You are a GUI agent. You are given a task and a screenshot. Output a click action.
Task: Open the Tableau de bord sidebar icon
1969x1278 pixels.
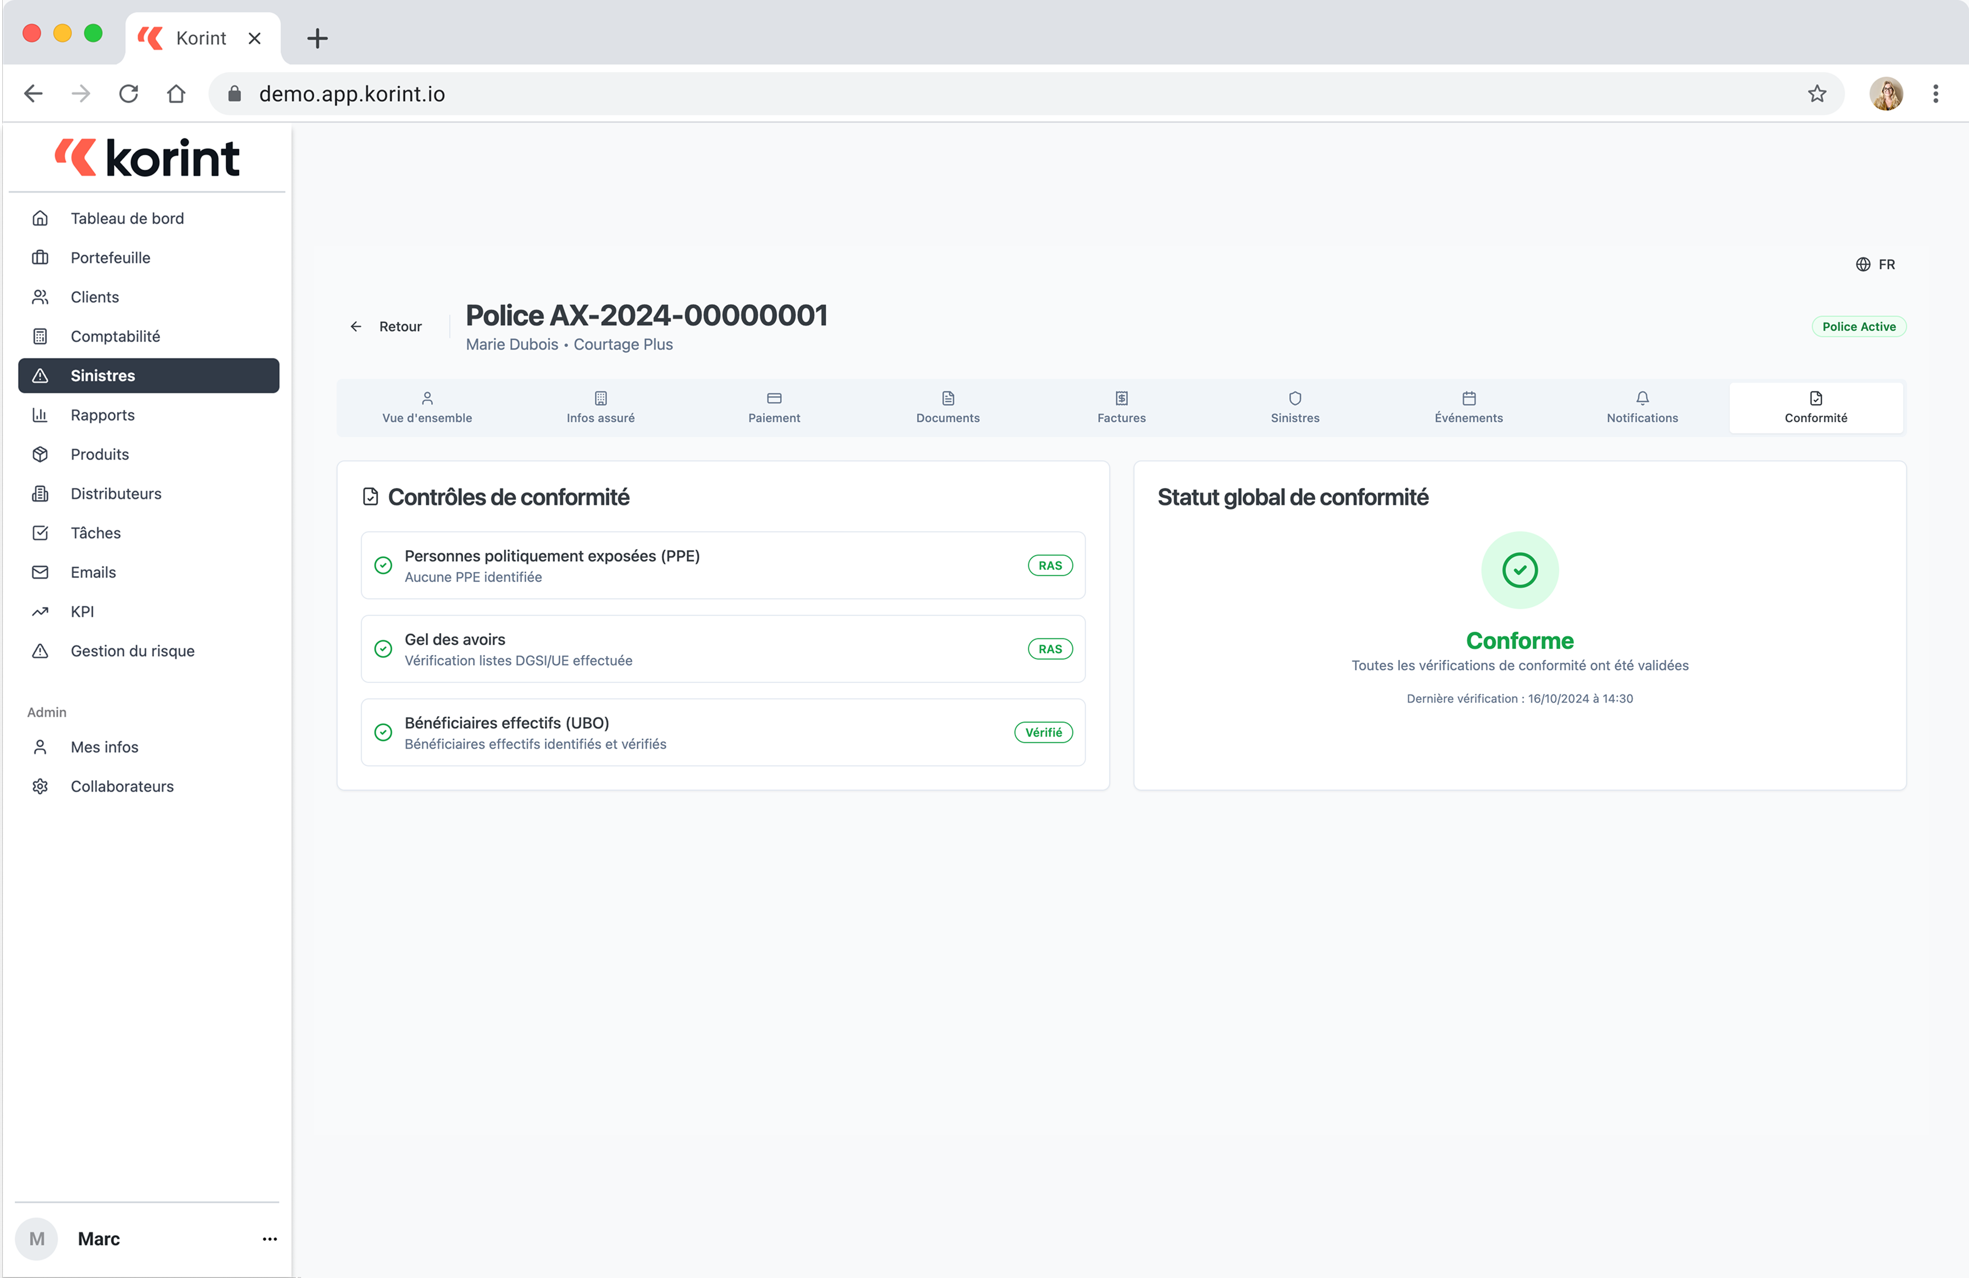(x=41, y=217)
